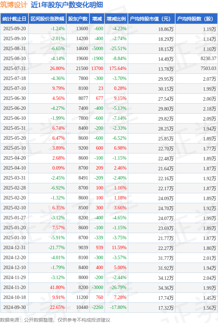218x323 pixels.
Task: Click the 41.80% price change cell
Action: (57, 288)
